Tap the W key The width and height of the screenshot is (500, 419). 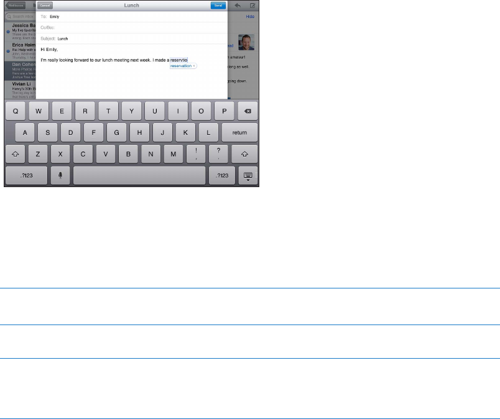[39, 111]
